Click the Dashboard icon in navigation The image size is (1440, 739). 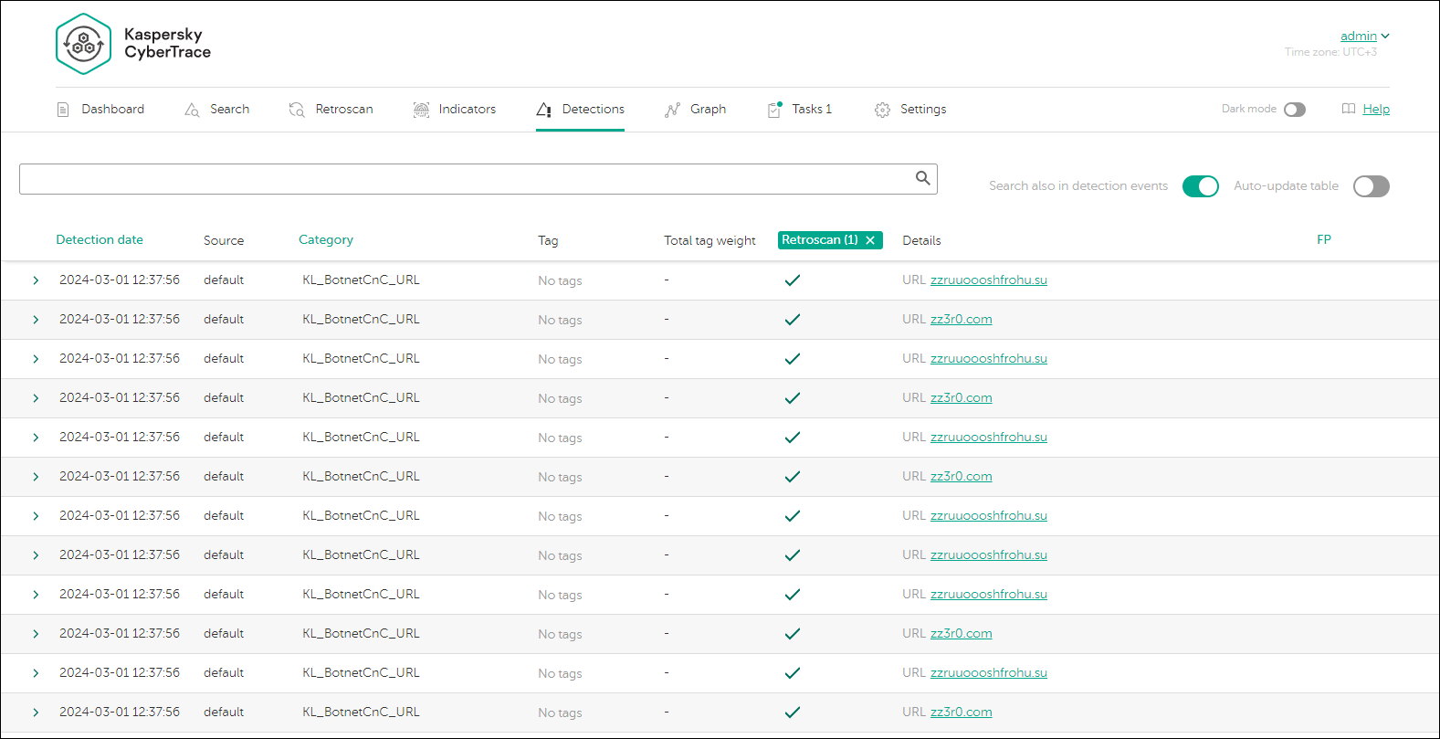[63, 110]
